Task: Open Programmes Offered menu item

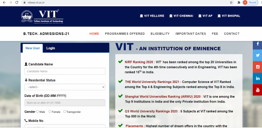Action: (x=125, y=34)
